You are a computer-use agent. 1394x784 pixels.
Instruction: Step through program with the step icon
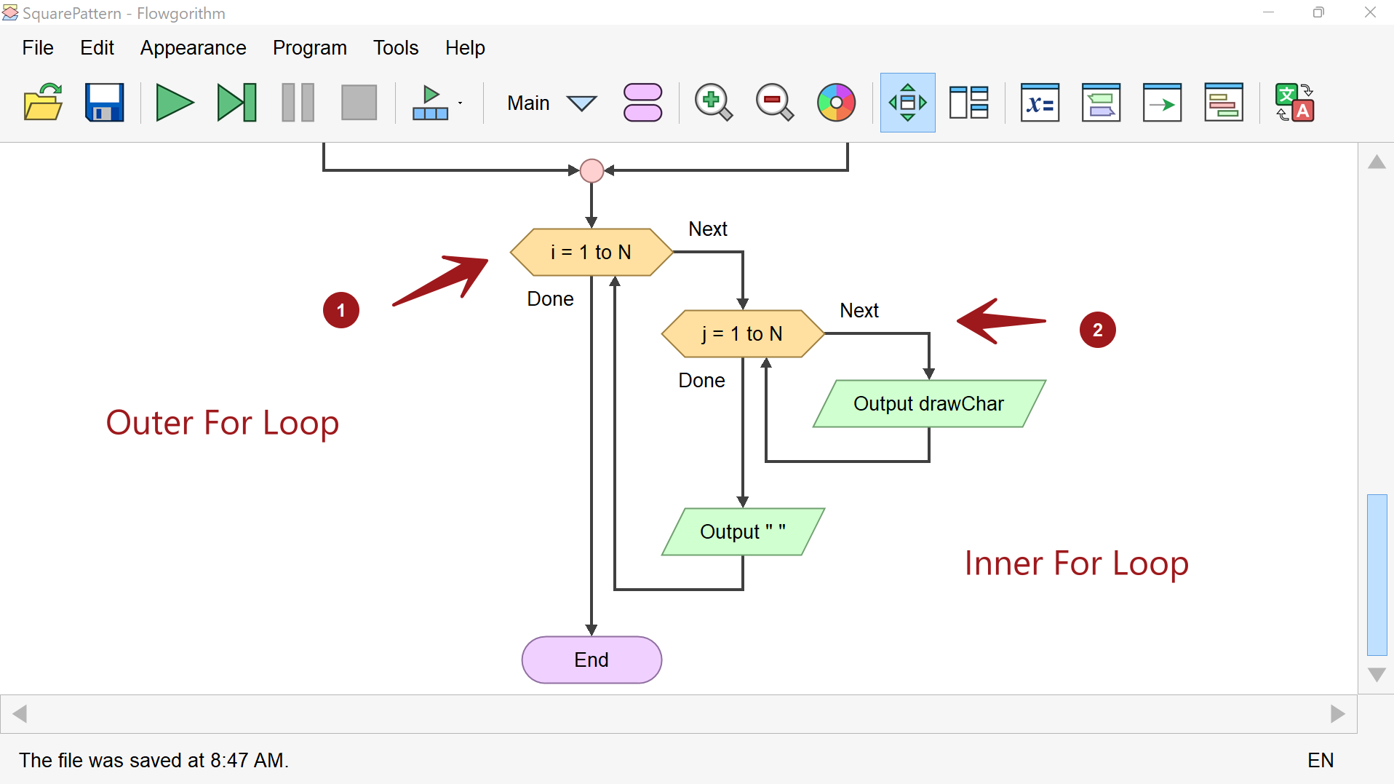(x=236, y=102)
